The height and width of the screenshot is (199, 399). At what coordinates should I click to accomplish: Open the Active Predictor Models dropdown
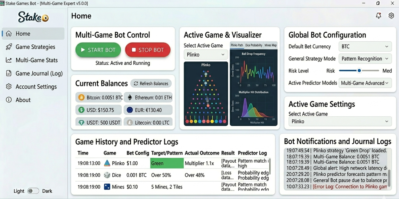tap(365, 83)
